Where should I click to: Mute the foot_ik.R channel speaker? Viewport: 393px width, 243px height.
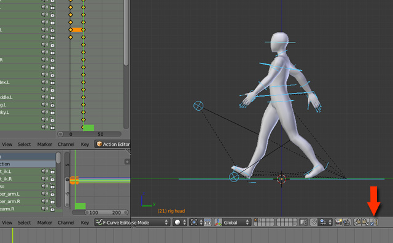[x=45, y=179]
